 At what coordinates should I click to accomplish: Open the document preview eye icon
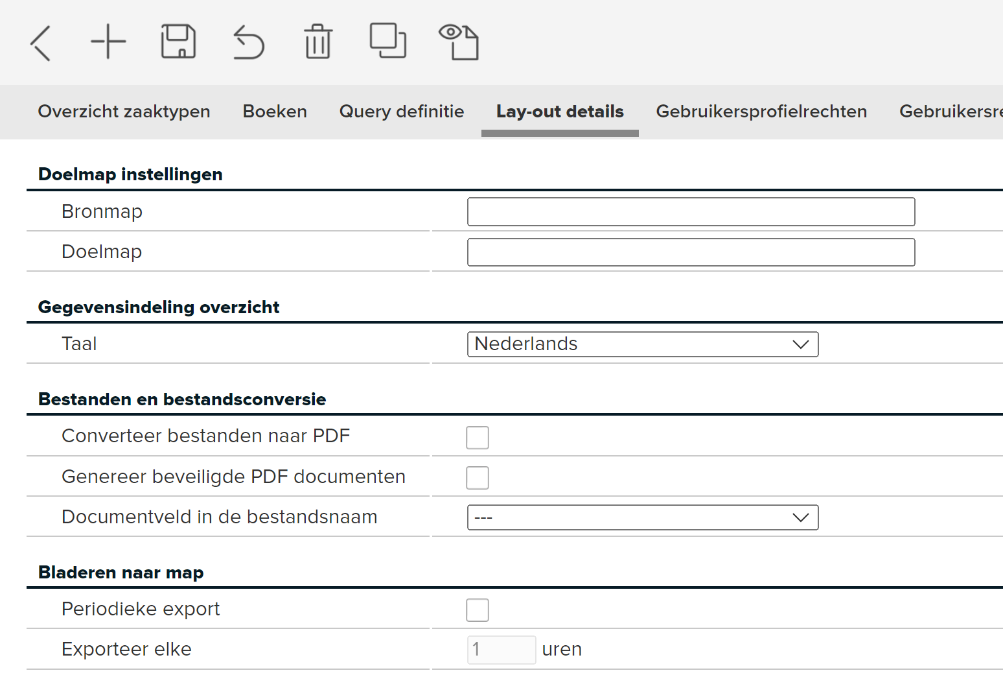tap(459, 42)
